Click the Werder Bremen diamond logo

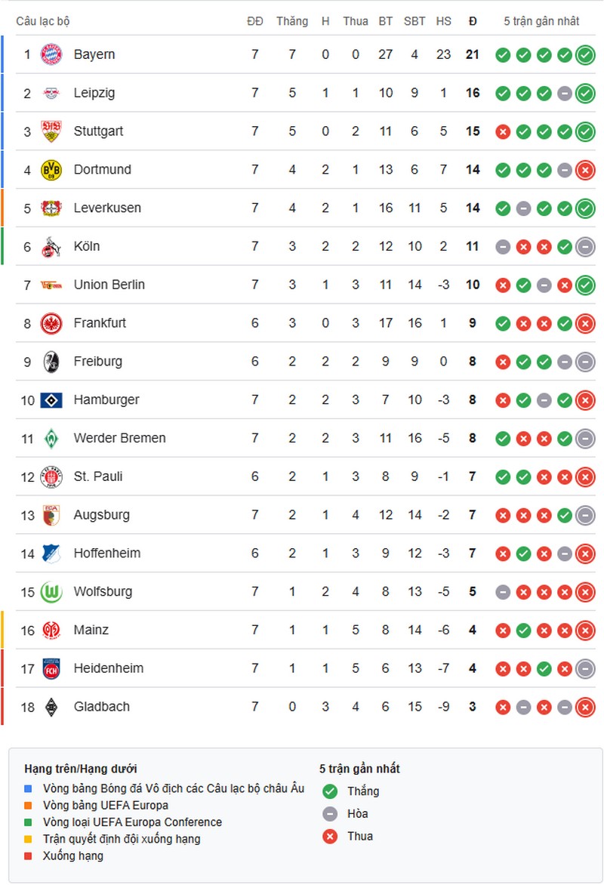tap(51, 438)
